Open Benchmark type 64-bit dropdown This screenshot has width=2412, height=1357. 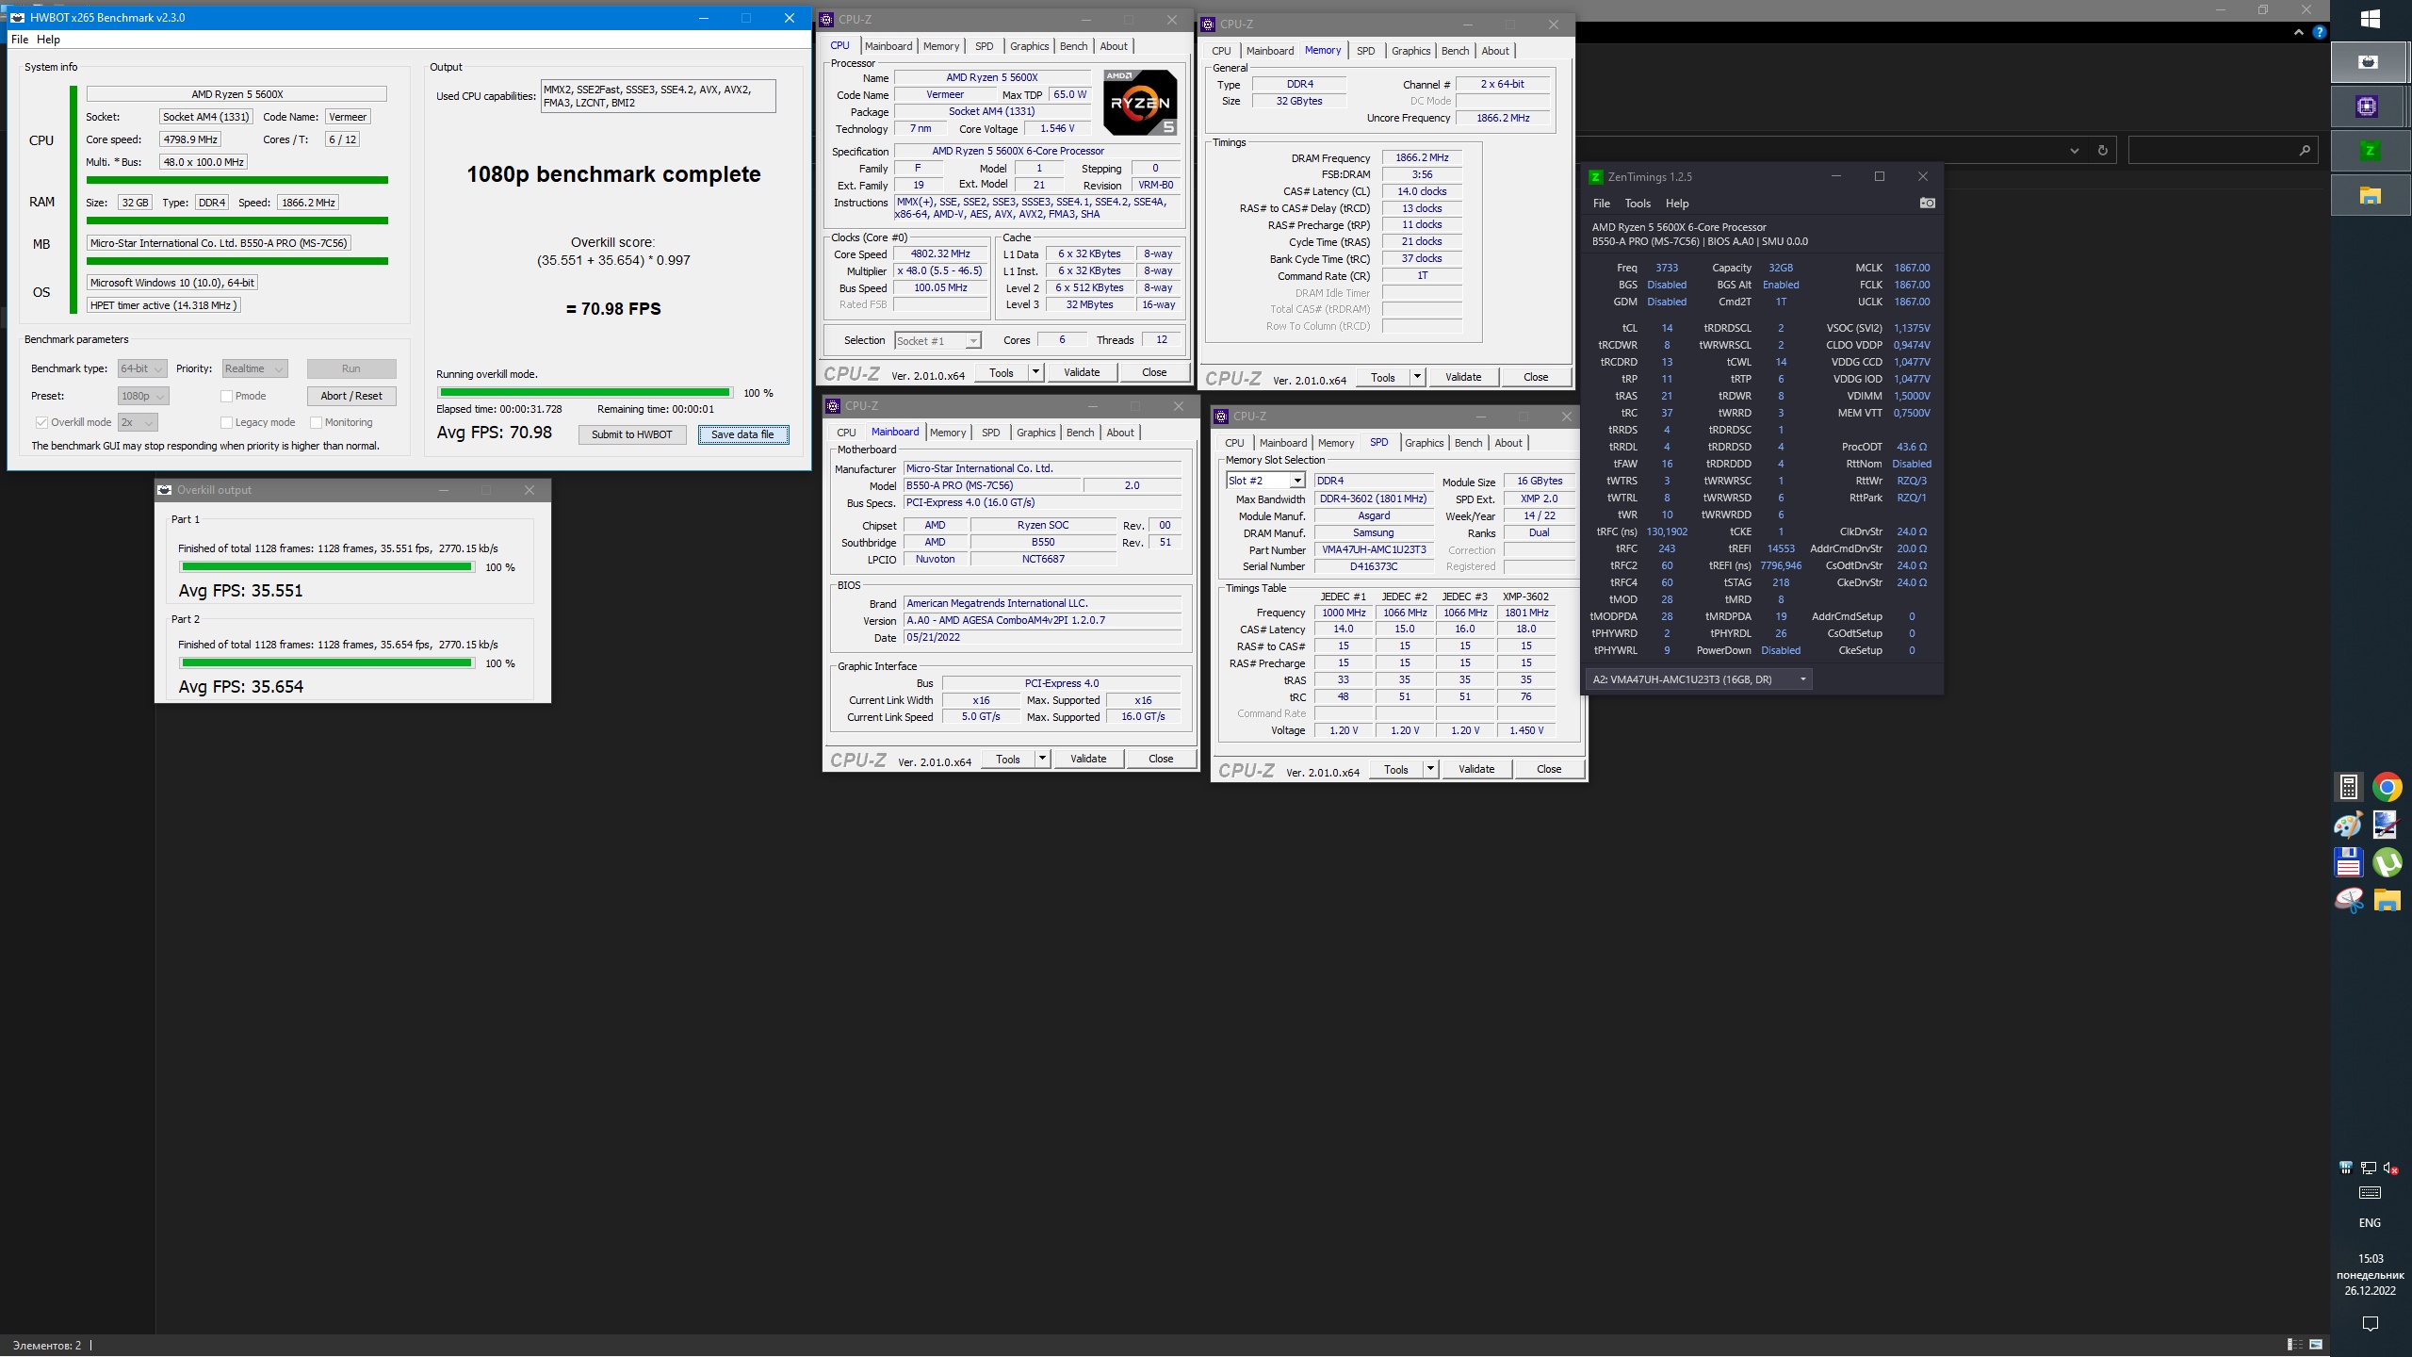coord(142,368)
